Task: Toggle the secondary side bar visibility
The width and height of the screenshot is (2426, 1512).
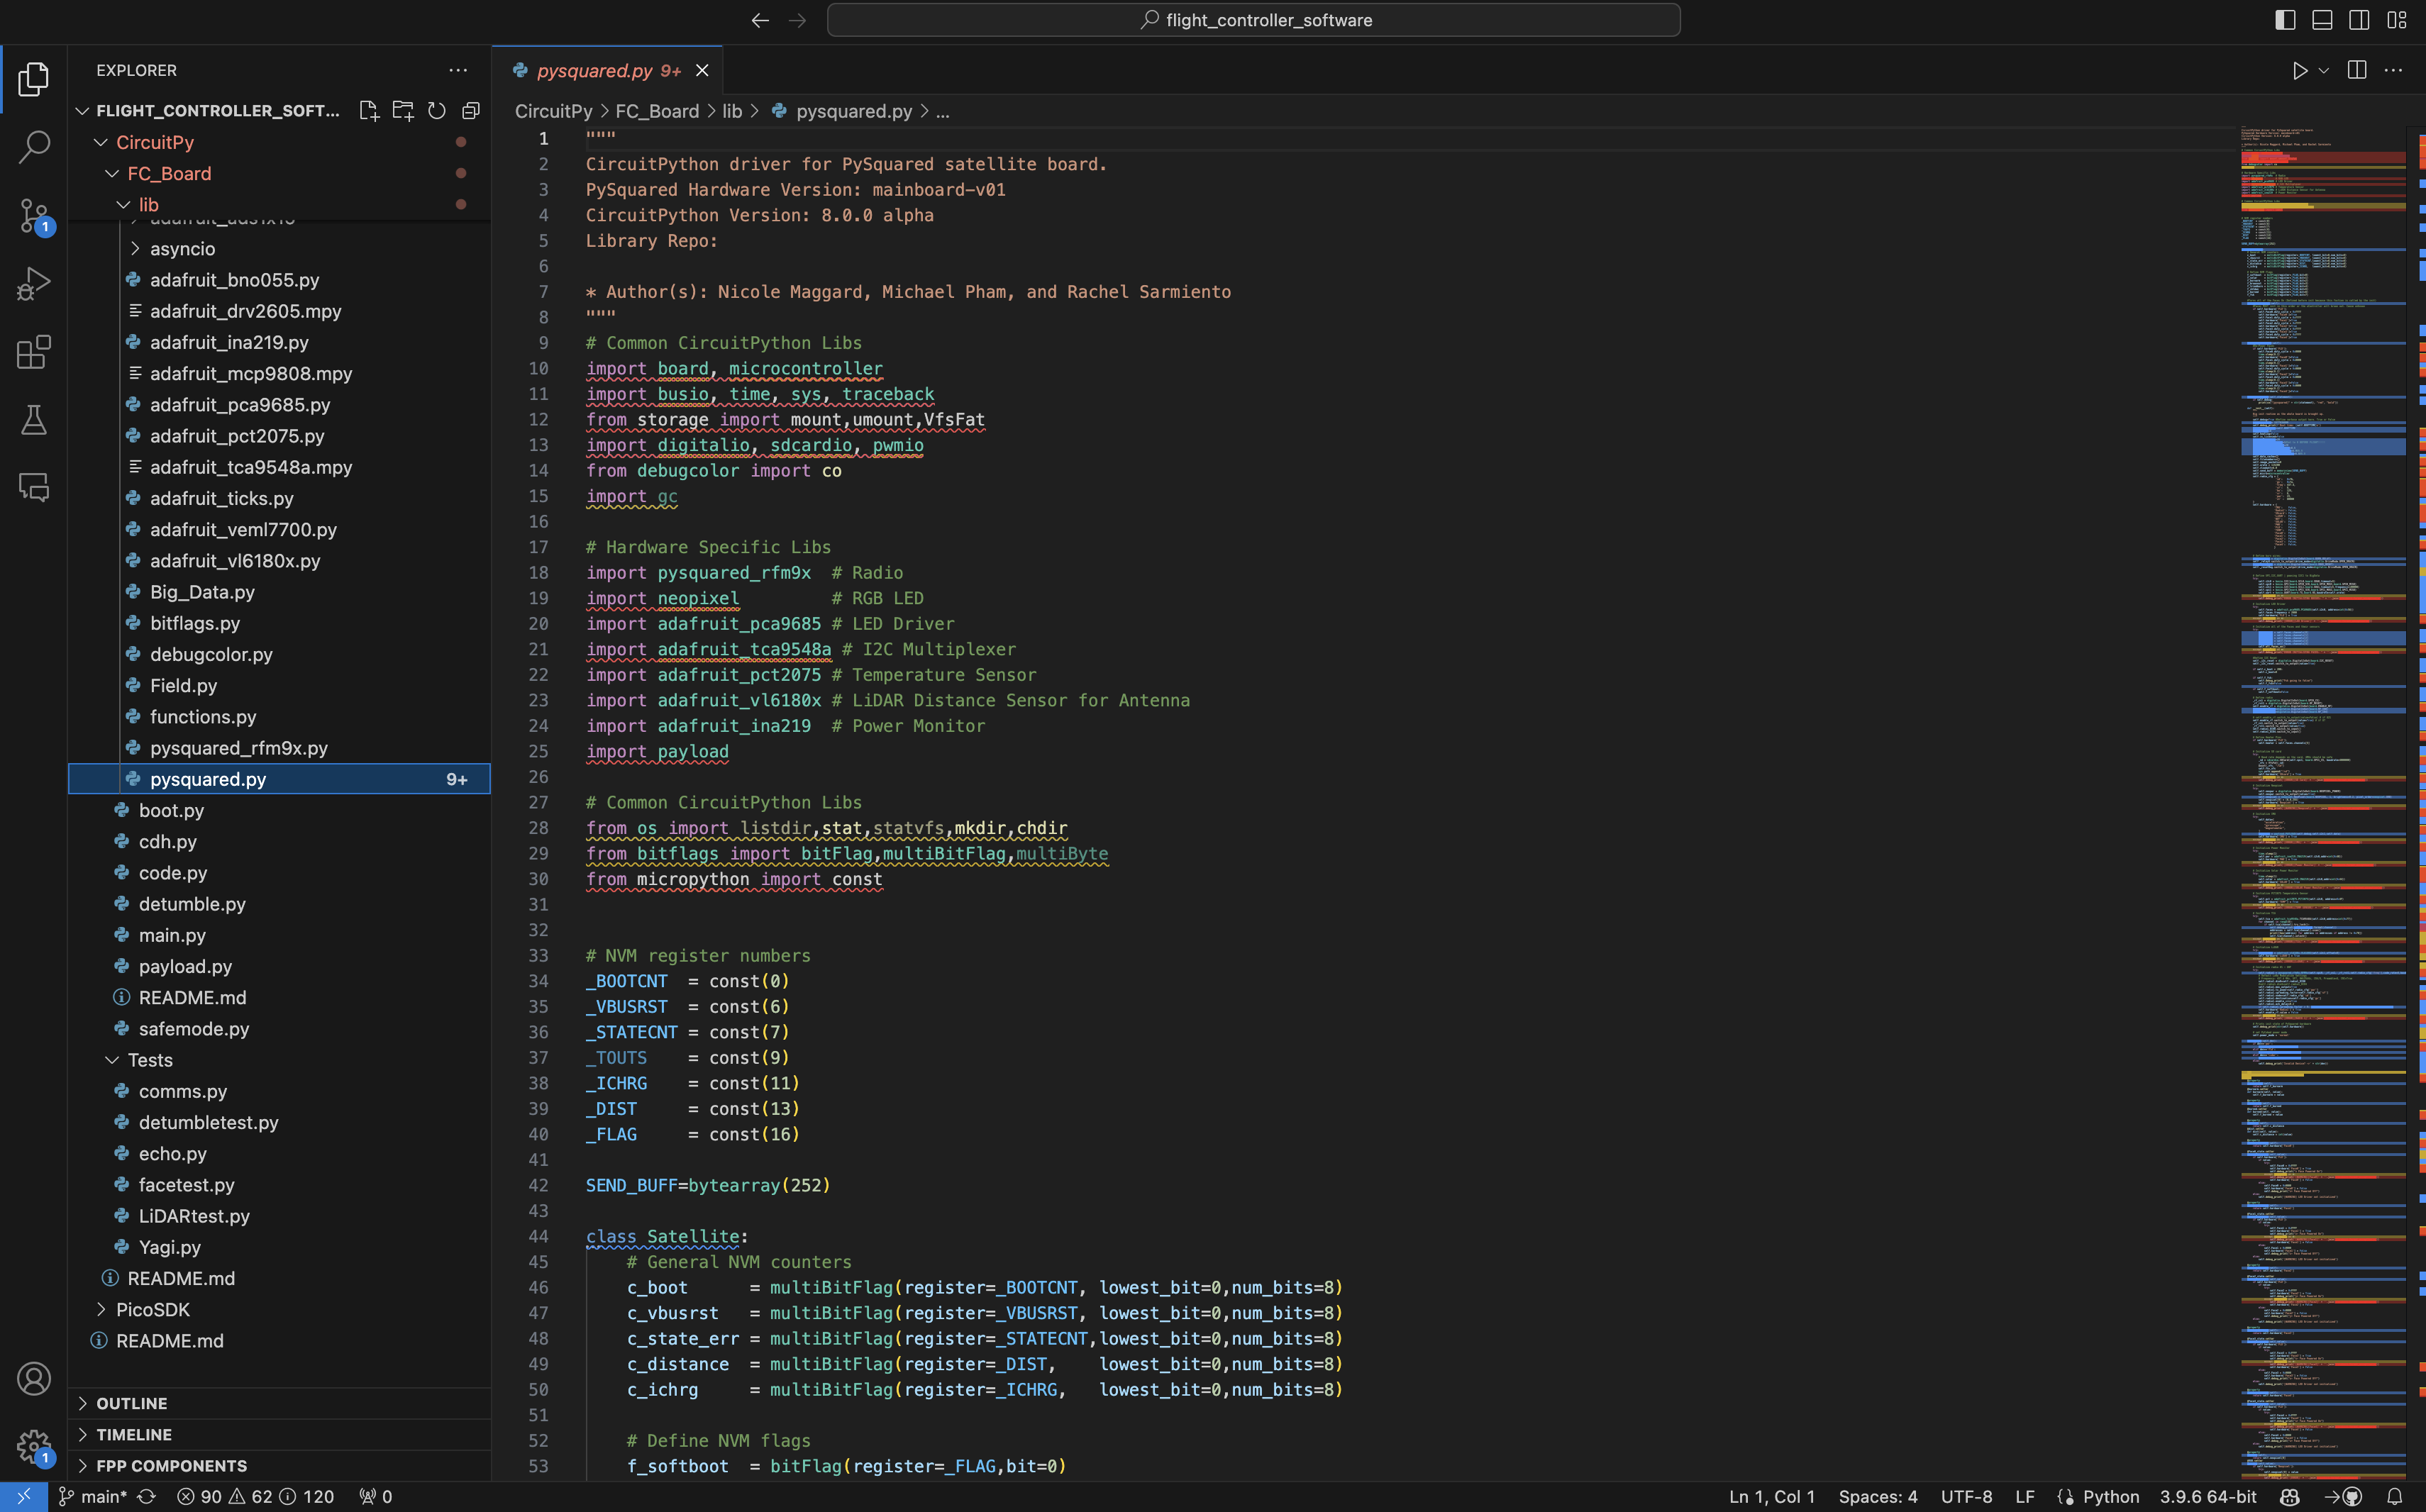Action: tap(2359, 20)
